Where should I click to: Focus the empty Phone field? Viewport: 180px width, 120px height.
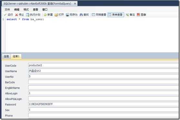[x=103, y=115]
